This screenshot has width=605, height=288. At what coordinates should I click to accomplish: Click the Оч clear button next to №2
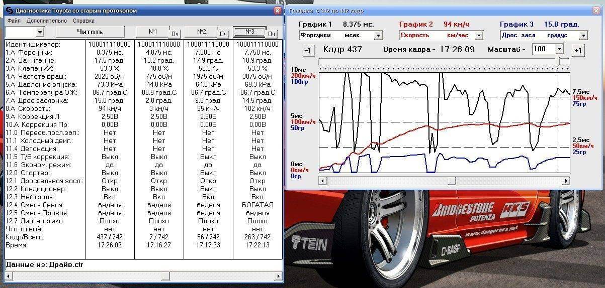click(223, 34)
